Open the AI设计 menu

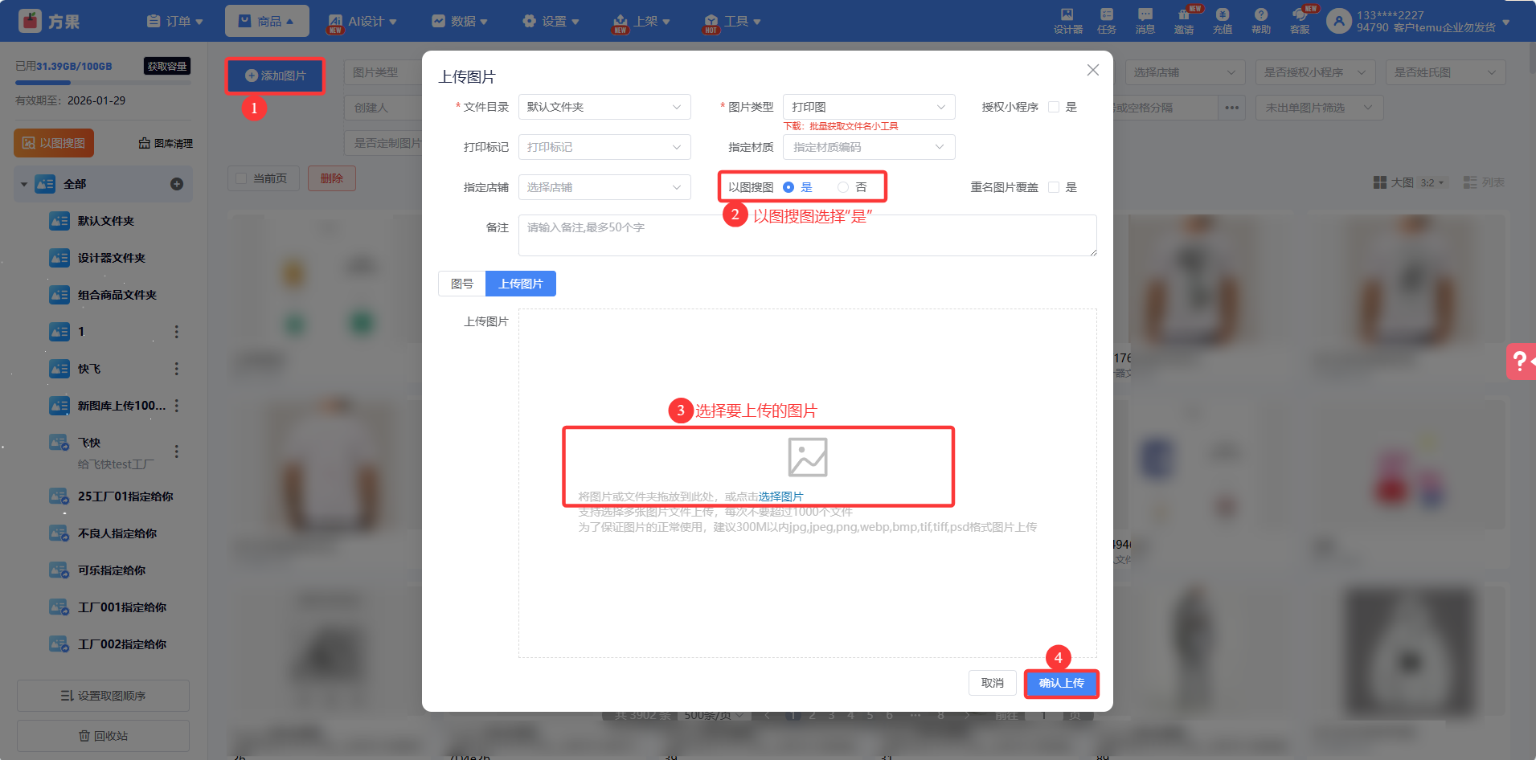click(362, 21)
